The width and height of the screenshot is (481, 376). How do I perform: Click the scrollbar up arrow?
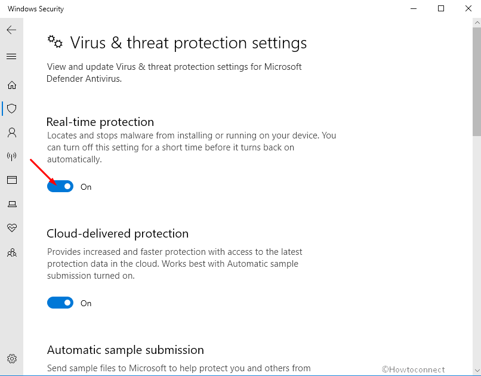pos(477,23)
